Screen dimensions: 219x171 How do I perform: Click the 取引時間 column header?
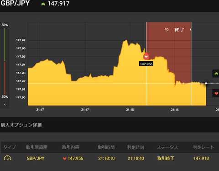click(106, 147)
